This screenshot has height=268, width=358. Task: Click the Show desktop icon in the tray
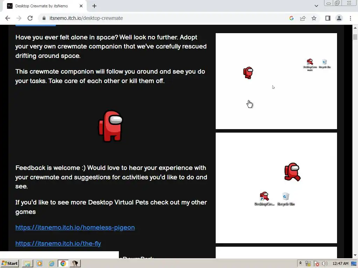(354, 263)
